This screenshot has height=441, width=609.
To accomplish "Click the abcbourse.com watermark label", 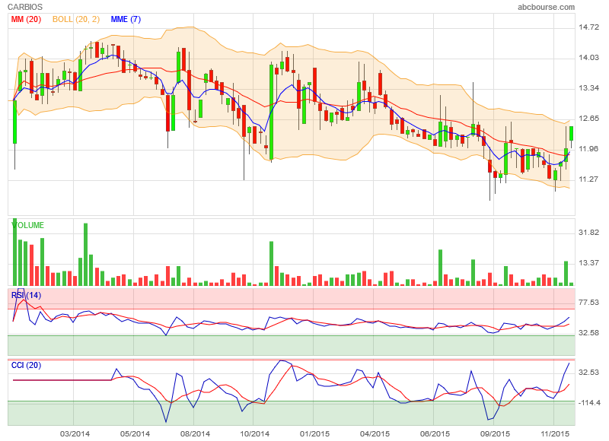I will click(546, 7).
